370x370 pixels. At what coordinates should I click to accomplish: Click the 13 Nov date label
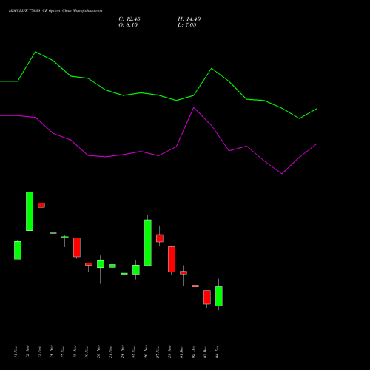[x=39, y=352]
